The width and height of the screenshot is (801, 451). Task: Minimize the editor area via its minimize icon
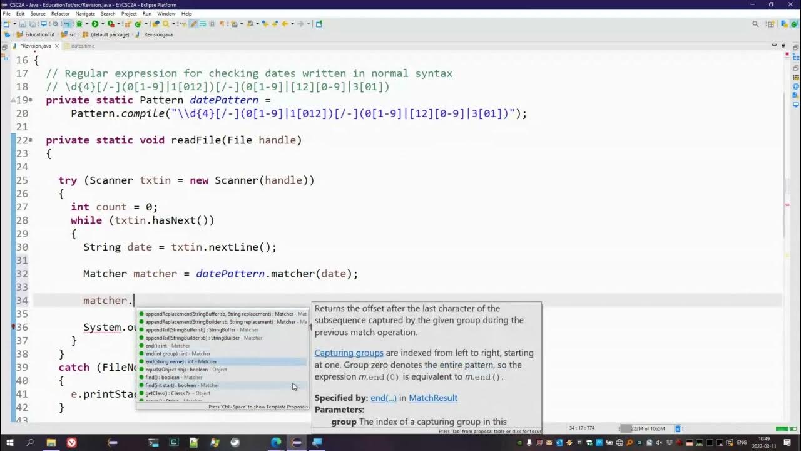pos(774,45)
